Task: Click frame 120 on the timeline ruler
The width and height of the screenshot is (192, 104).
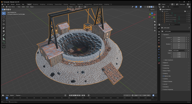Action: 76,98
